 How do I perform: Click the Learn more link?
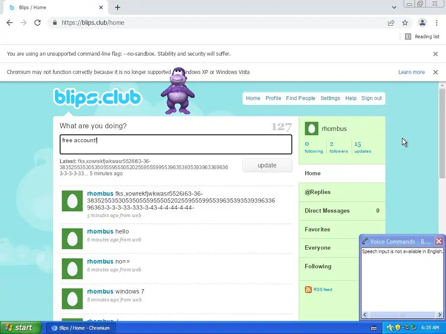tap(411, 72)
